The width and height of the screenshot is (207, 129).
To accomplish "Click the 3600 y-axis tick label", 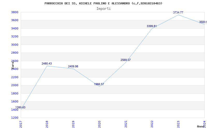I will [x=15, y=20].
